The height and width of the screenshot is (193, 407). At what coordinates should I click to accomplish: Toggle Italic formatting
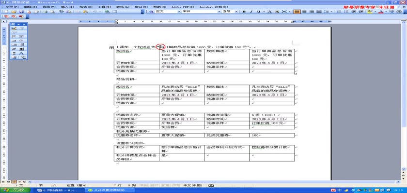251,12
